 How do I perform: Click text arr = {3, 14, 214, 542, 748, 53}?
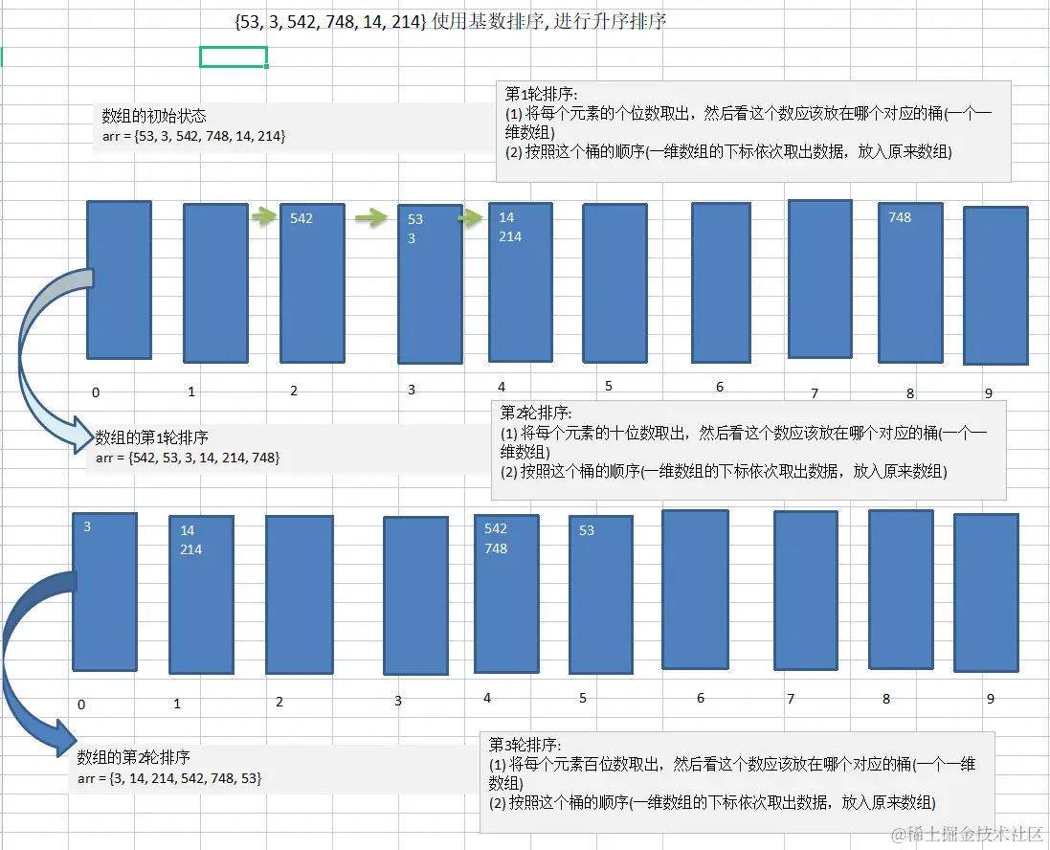pyautogui.click(x=169, y=778)
